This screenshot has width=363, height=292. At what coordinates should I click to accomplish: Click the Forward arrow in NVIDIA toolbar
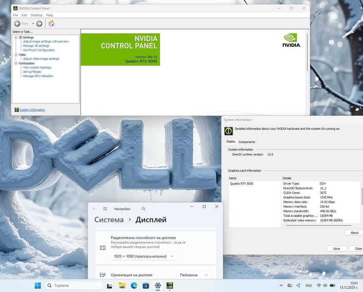[39, 24]
